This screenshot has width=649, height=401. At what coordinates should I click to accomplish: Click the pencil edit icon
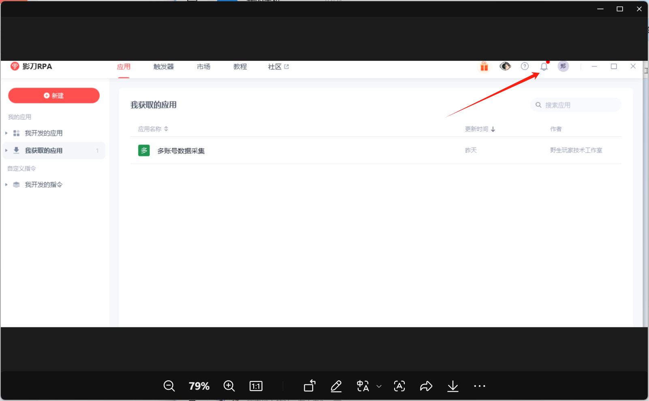(x=336, y=386)
